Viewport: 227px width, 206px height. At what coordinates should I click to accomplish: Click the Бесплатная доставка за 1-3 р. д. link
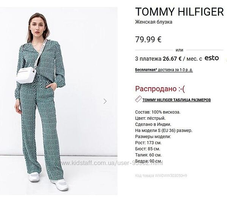(x=164, y=70)
